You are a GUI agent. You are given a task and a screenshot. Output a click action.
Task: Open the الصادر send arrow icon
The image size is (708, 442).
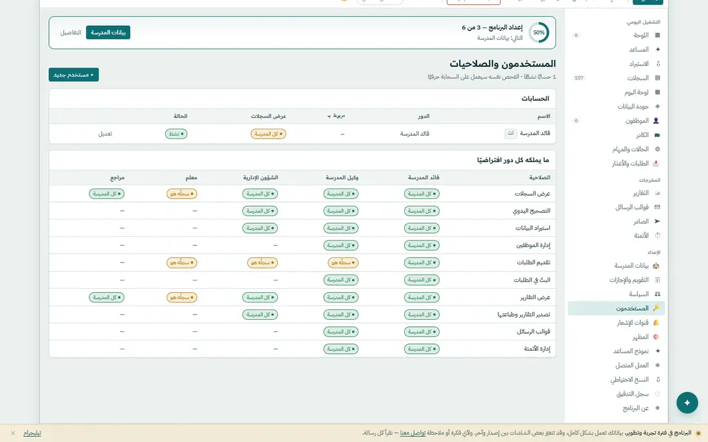click(x=657, y=221)
